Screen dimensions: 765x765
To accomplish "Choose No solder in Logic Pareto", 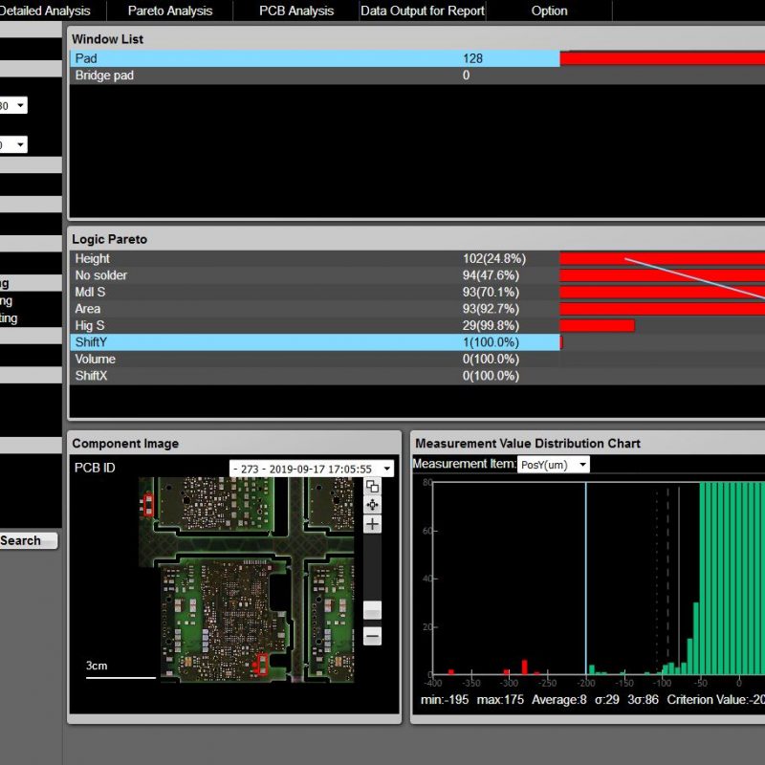I will 101,275.
